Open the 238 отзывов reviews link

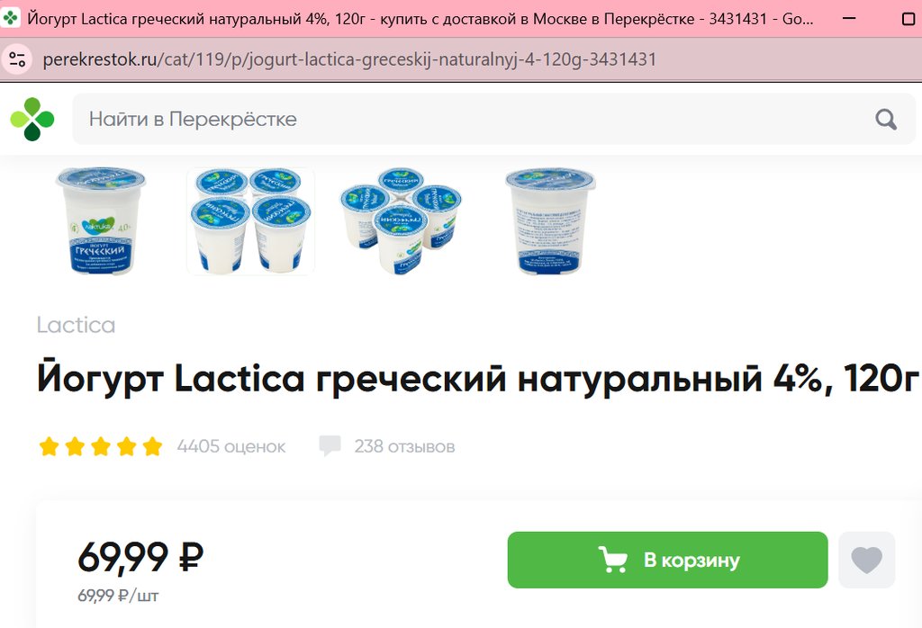pos(404,446)
